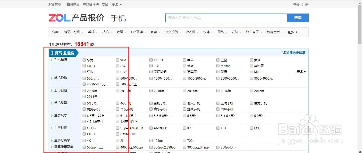Viewport: 362px width, 153px height.
Task: Select the vivo brand filter
Action: point(117,60)
